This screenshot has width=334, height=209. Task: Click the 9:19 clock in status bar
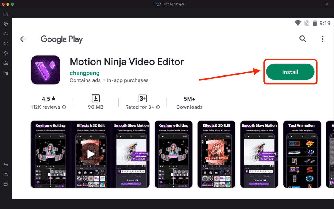[325, 23]
